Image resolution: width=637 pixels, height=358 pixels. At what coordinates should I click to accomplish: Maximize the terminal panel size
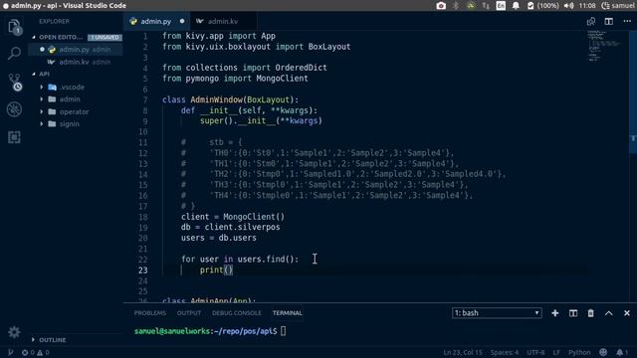[x=608, y=313]
